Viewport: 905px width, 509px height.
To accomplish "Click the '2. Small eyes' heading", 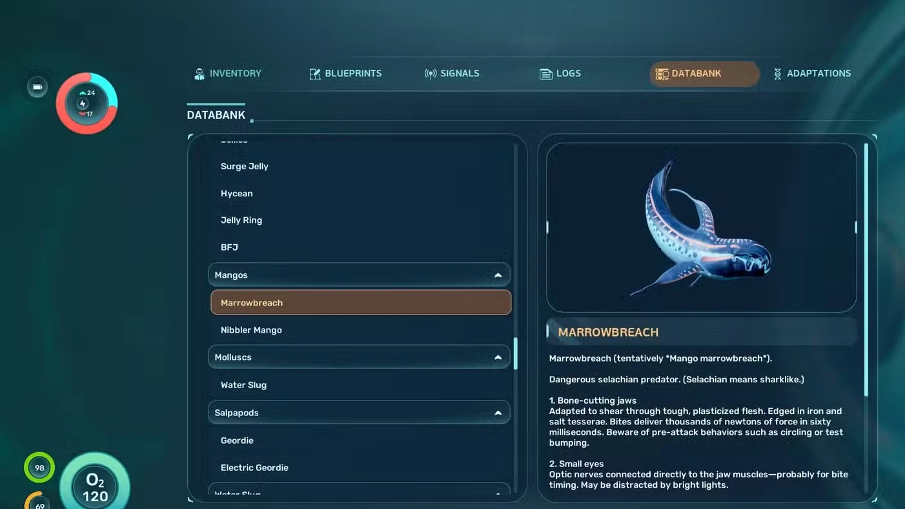I will point(576,464).
